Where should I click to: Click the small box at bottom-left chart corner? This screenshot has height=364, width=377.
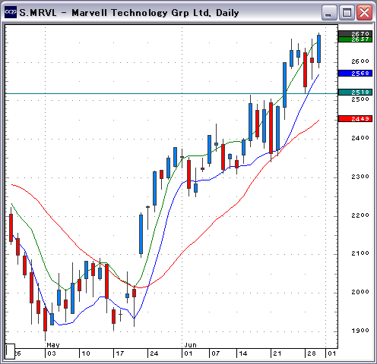(10, 351)
